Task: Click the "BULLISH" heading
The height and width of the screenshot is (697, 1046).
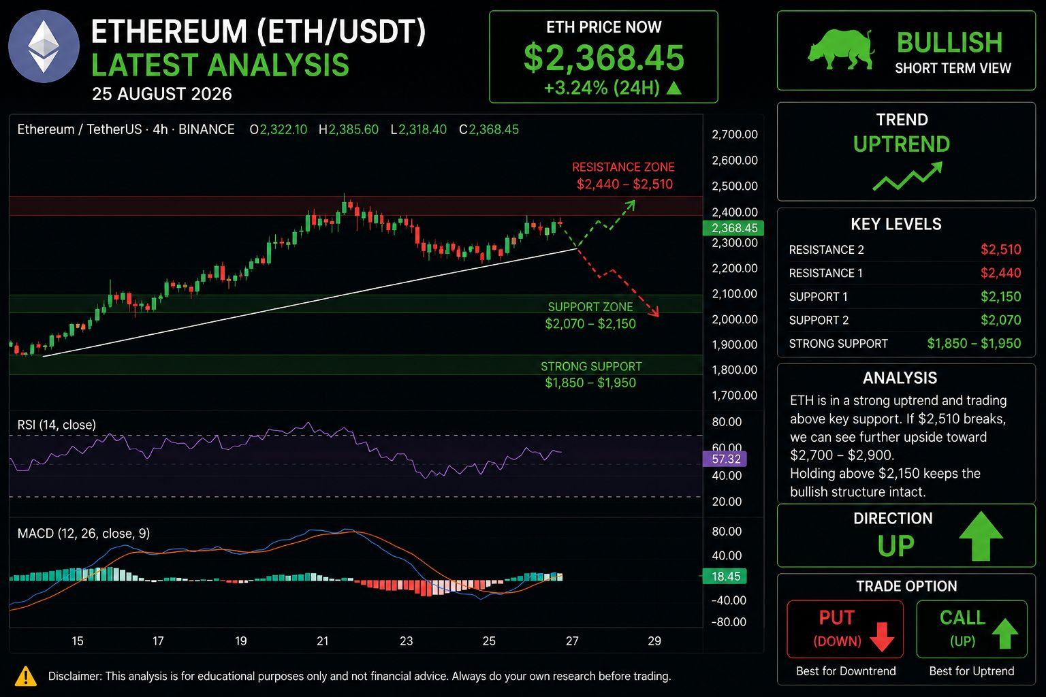Action: [950, 42]
